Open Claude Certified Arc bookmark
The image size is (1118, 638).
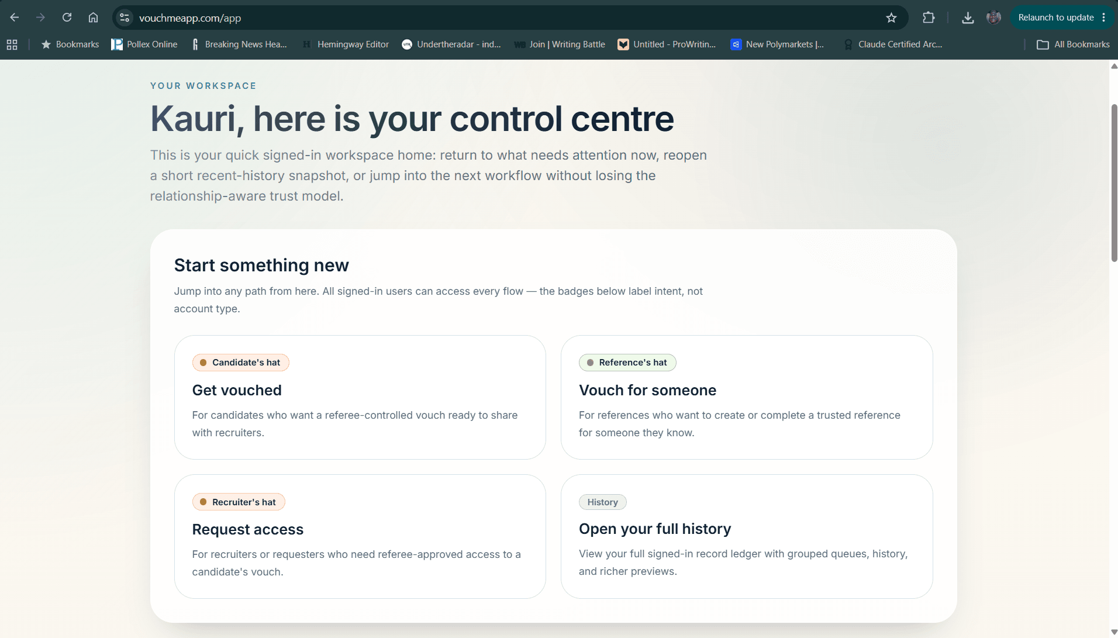(892, 44)
